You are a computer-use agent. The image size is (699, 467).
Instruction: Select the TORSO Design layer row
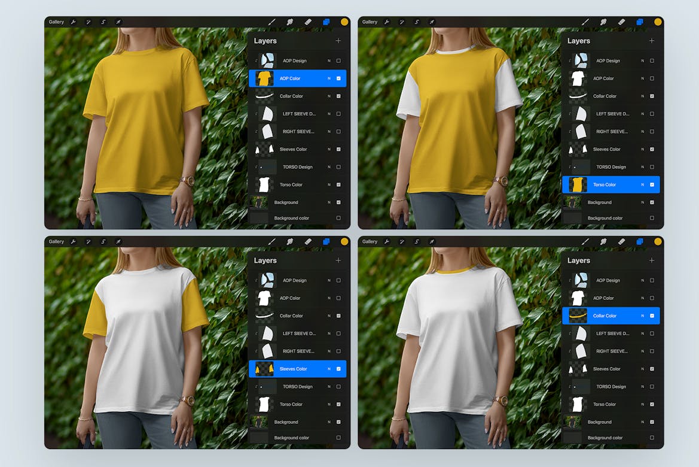coord(299,166)
